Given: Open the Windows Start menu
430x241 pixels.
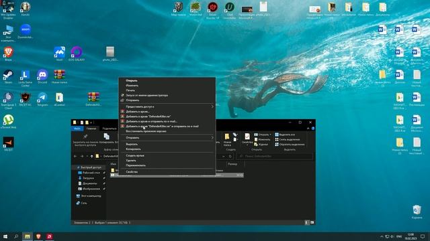Looking at the screenshot, I should (5, 236).
